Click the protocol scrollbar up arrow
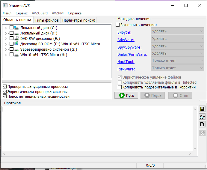This screenshot has width=207, height=170. click(195, 109)
